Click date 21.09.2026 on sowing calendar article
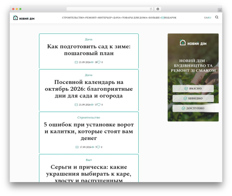Screen dimensions: 232x196 click(84, 105)
